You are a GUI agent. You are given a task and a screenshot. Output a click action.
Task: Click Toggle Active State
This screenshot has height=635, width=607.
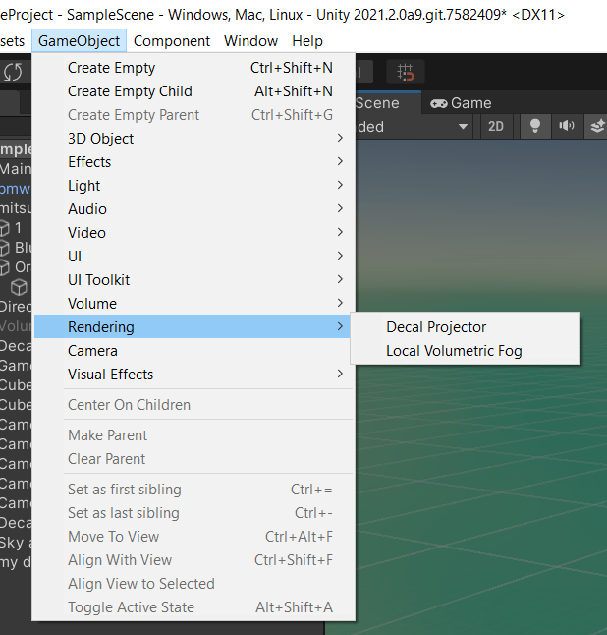pyautogui.click(x=193, y=607)
